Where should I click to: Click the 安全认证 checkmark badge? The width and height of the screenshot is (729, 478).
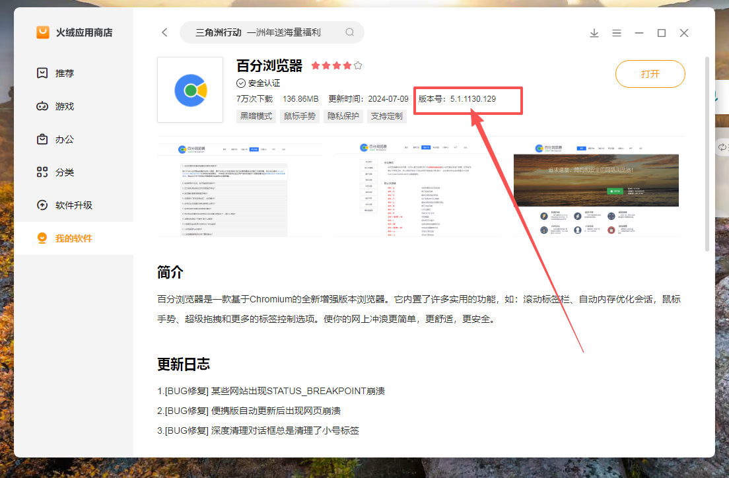coord(241,83)
